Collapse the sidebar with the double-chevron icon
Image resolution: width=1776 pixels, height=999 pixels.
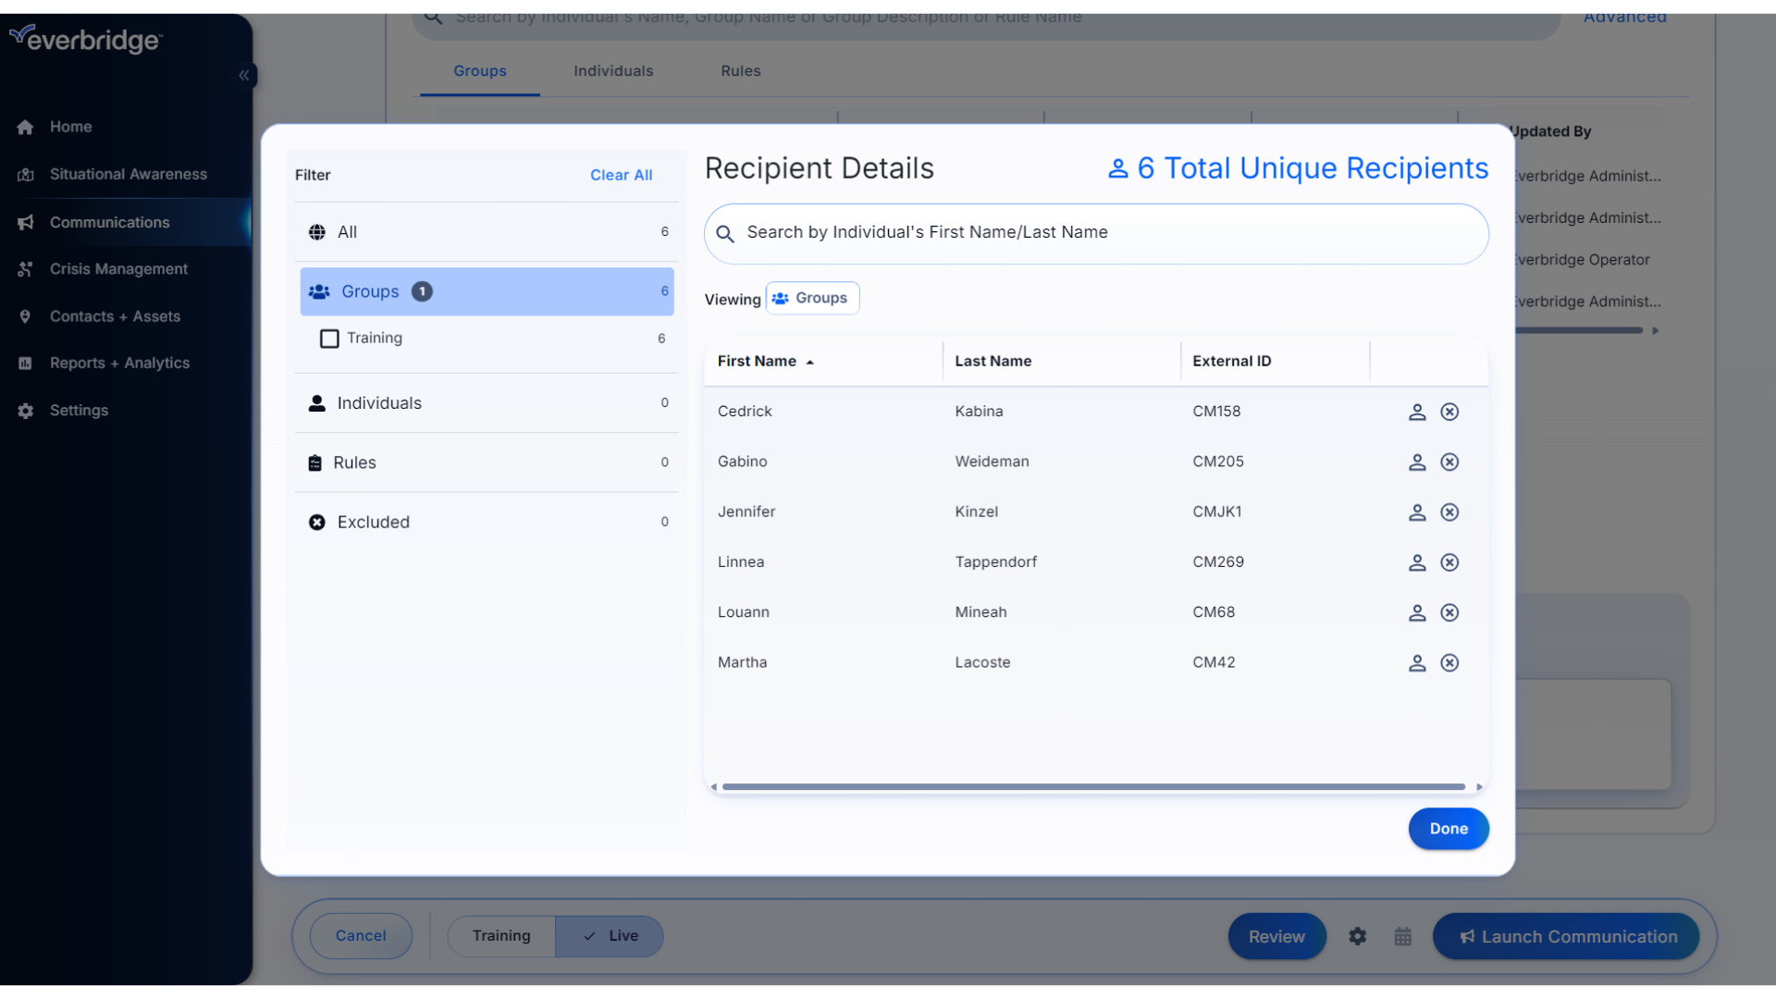coord(244,75)
